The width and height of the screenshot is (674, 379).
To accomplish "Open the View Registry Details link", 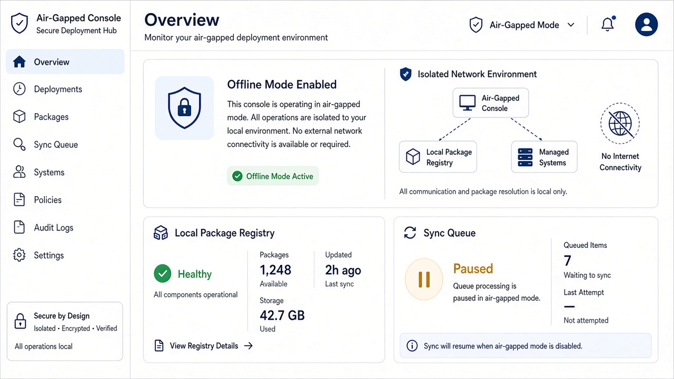I will (203, 346).
